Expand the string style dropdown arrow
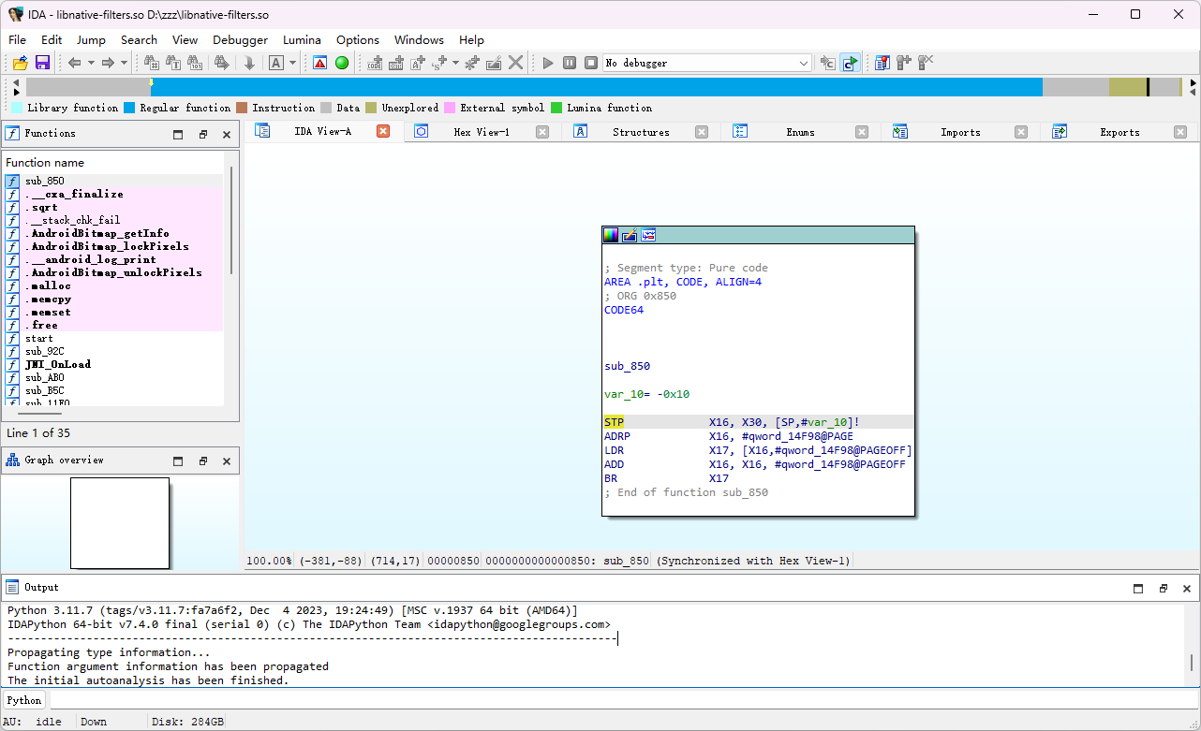This screenshot has width=1201, height=731. (x=455, y=63)
